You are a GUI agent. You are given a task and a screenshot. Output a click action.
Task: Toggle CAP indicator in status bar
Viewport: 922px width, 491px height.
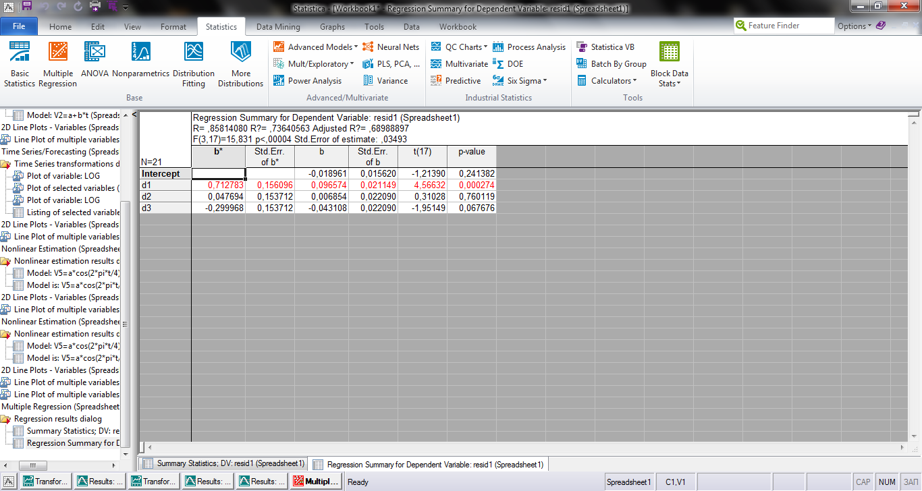click(863, 482)
